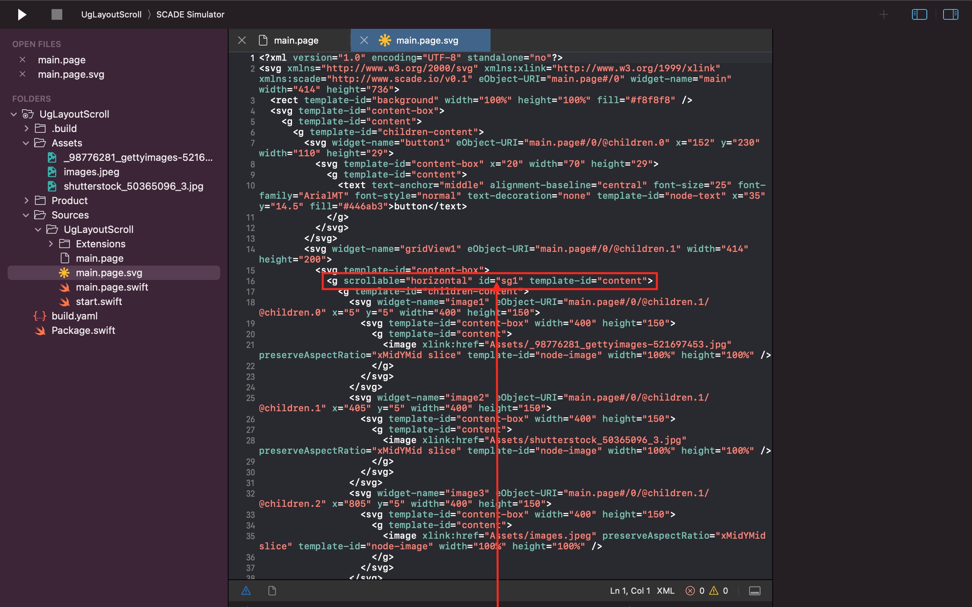Click the document icon in the status bar
Viewport: 972px width, 607px height.
point(272,591)
